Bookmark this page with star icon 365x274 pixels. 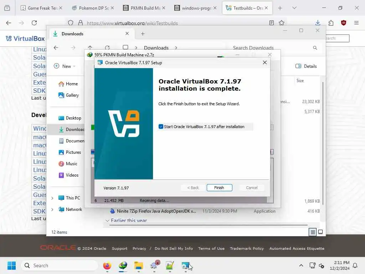(x=282, y=23)
